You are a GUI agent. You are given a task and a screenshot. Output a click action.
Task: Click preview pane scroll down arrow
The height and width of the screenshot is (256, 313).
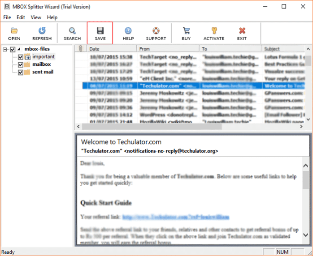(306, 235)
